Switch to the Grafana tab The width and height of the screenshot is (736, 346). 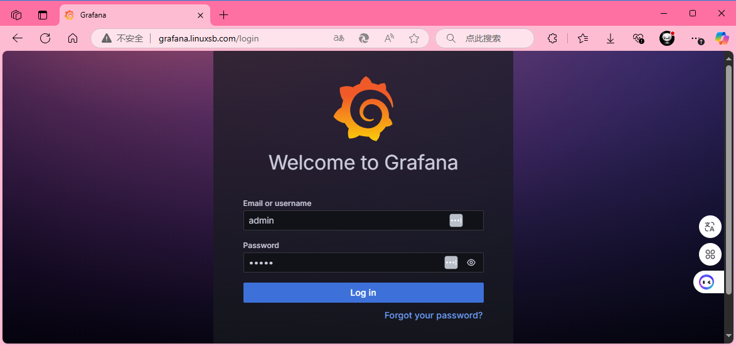[135, 15]
